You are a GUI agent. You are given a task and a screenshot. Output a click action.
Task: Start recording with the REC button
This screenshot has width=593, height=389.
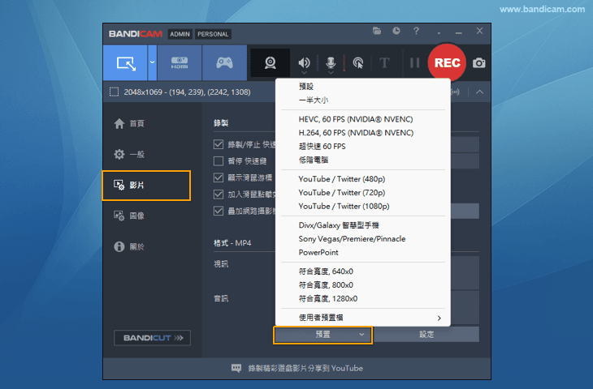tap(447, 62)
